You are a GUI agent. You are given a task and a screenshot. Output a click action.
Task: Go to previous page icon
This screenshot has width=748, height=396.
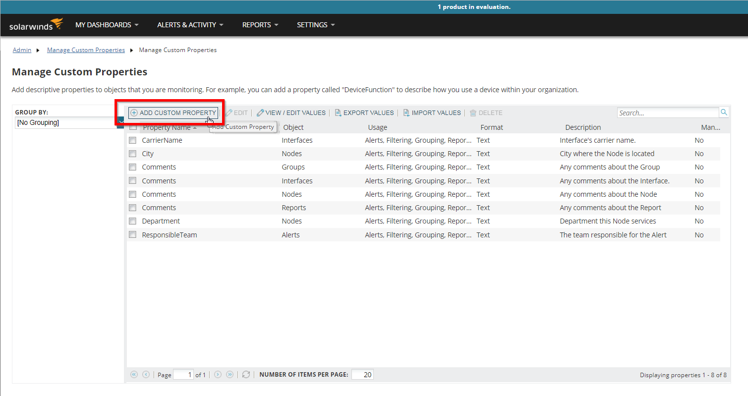146,375
